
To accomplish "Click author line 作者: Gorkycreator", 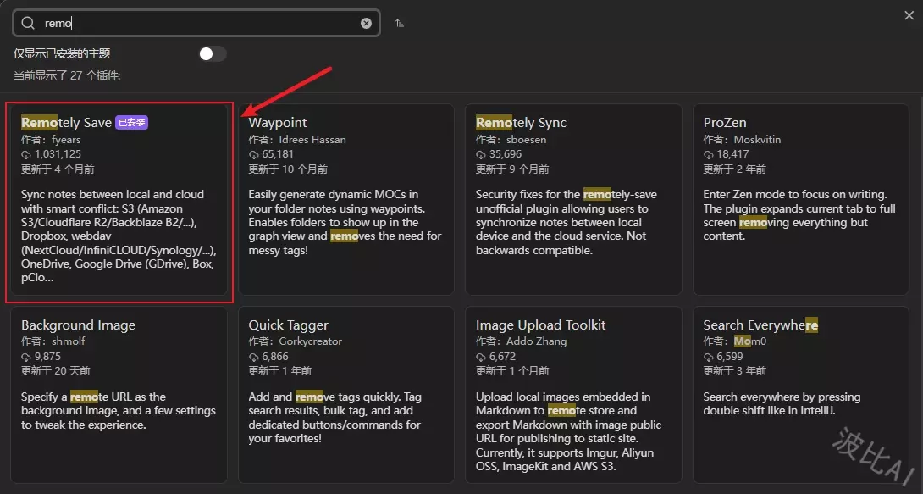I will (x=296, y=341).
